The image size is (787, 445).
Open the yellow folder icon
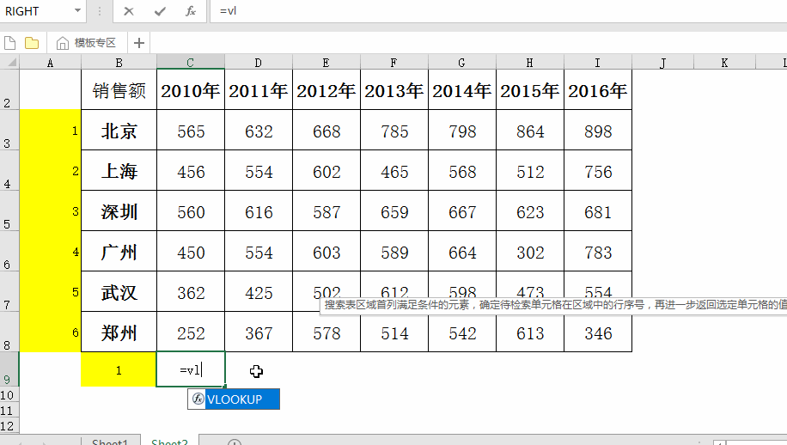(32, 43)
